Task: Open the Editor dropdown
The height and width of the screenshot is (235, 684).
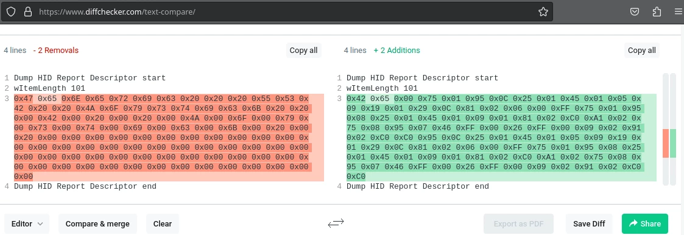Action: pos(27,223)
